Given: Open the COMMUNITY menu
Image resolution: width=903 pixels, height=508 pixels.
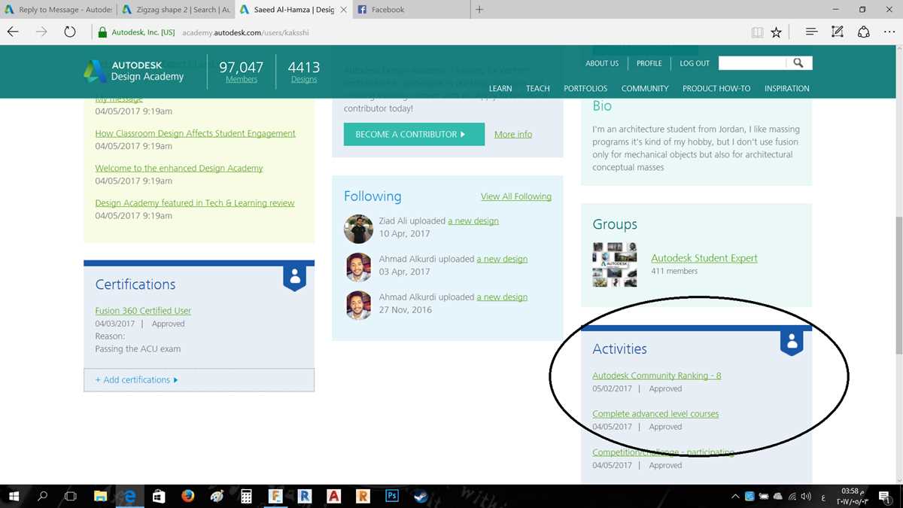Looking at the screenshot, I should [645, 88].
